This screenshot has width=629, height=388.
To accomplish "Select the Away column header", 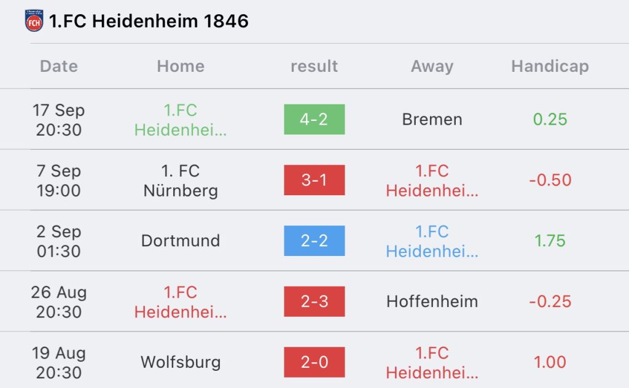I will [x=432, y=66].
